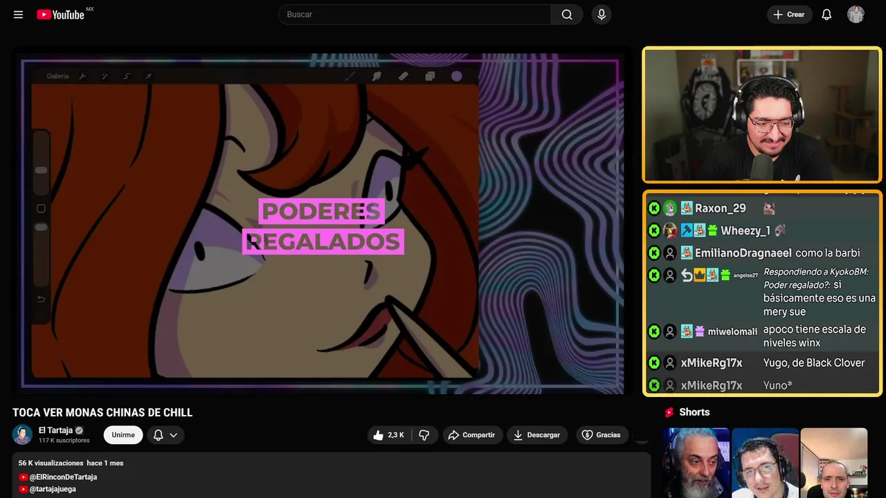Download the video with Descargar
Screen dimensions: 886x498
[537, 435]
